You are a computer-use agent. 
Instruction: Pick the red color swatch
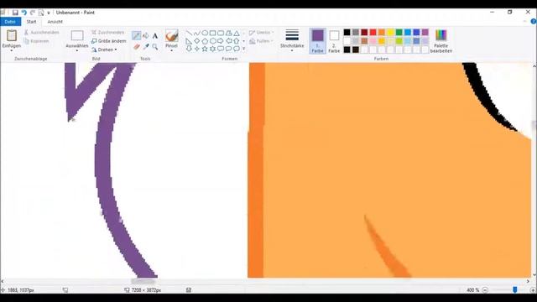click(x=373, y=32)
